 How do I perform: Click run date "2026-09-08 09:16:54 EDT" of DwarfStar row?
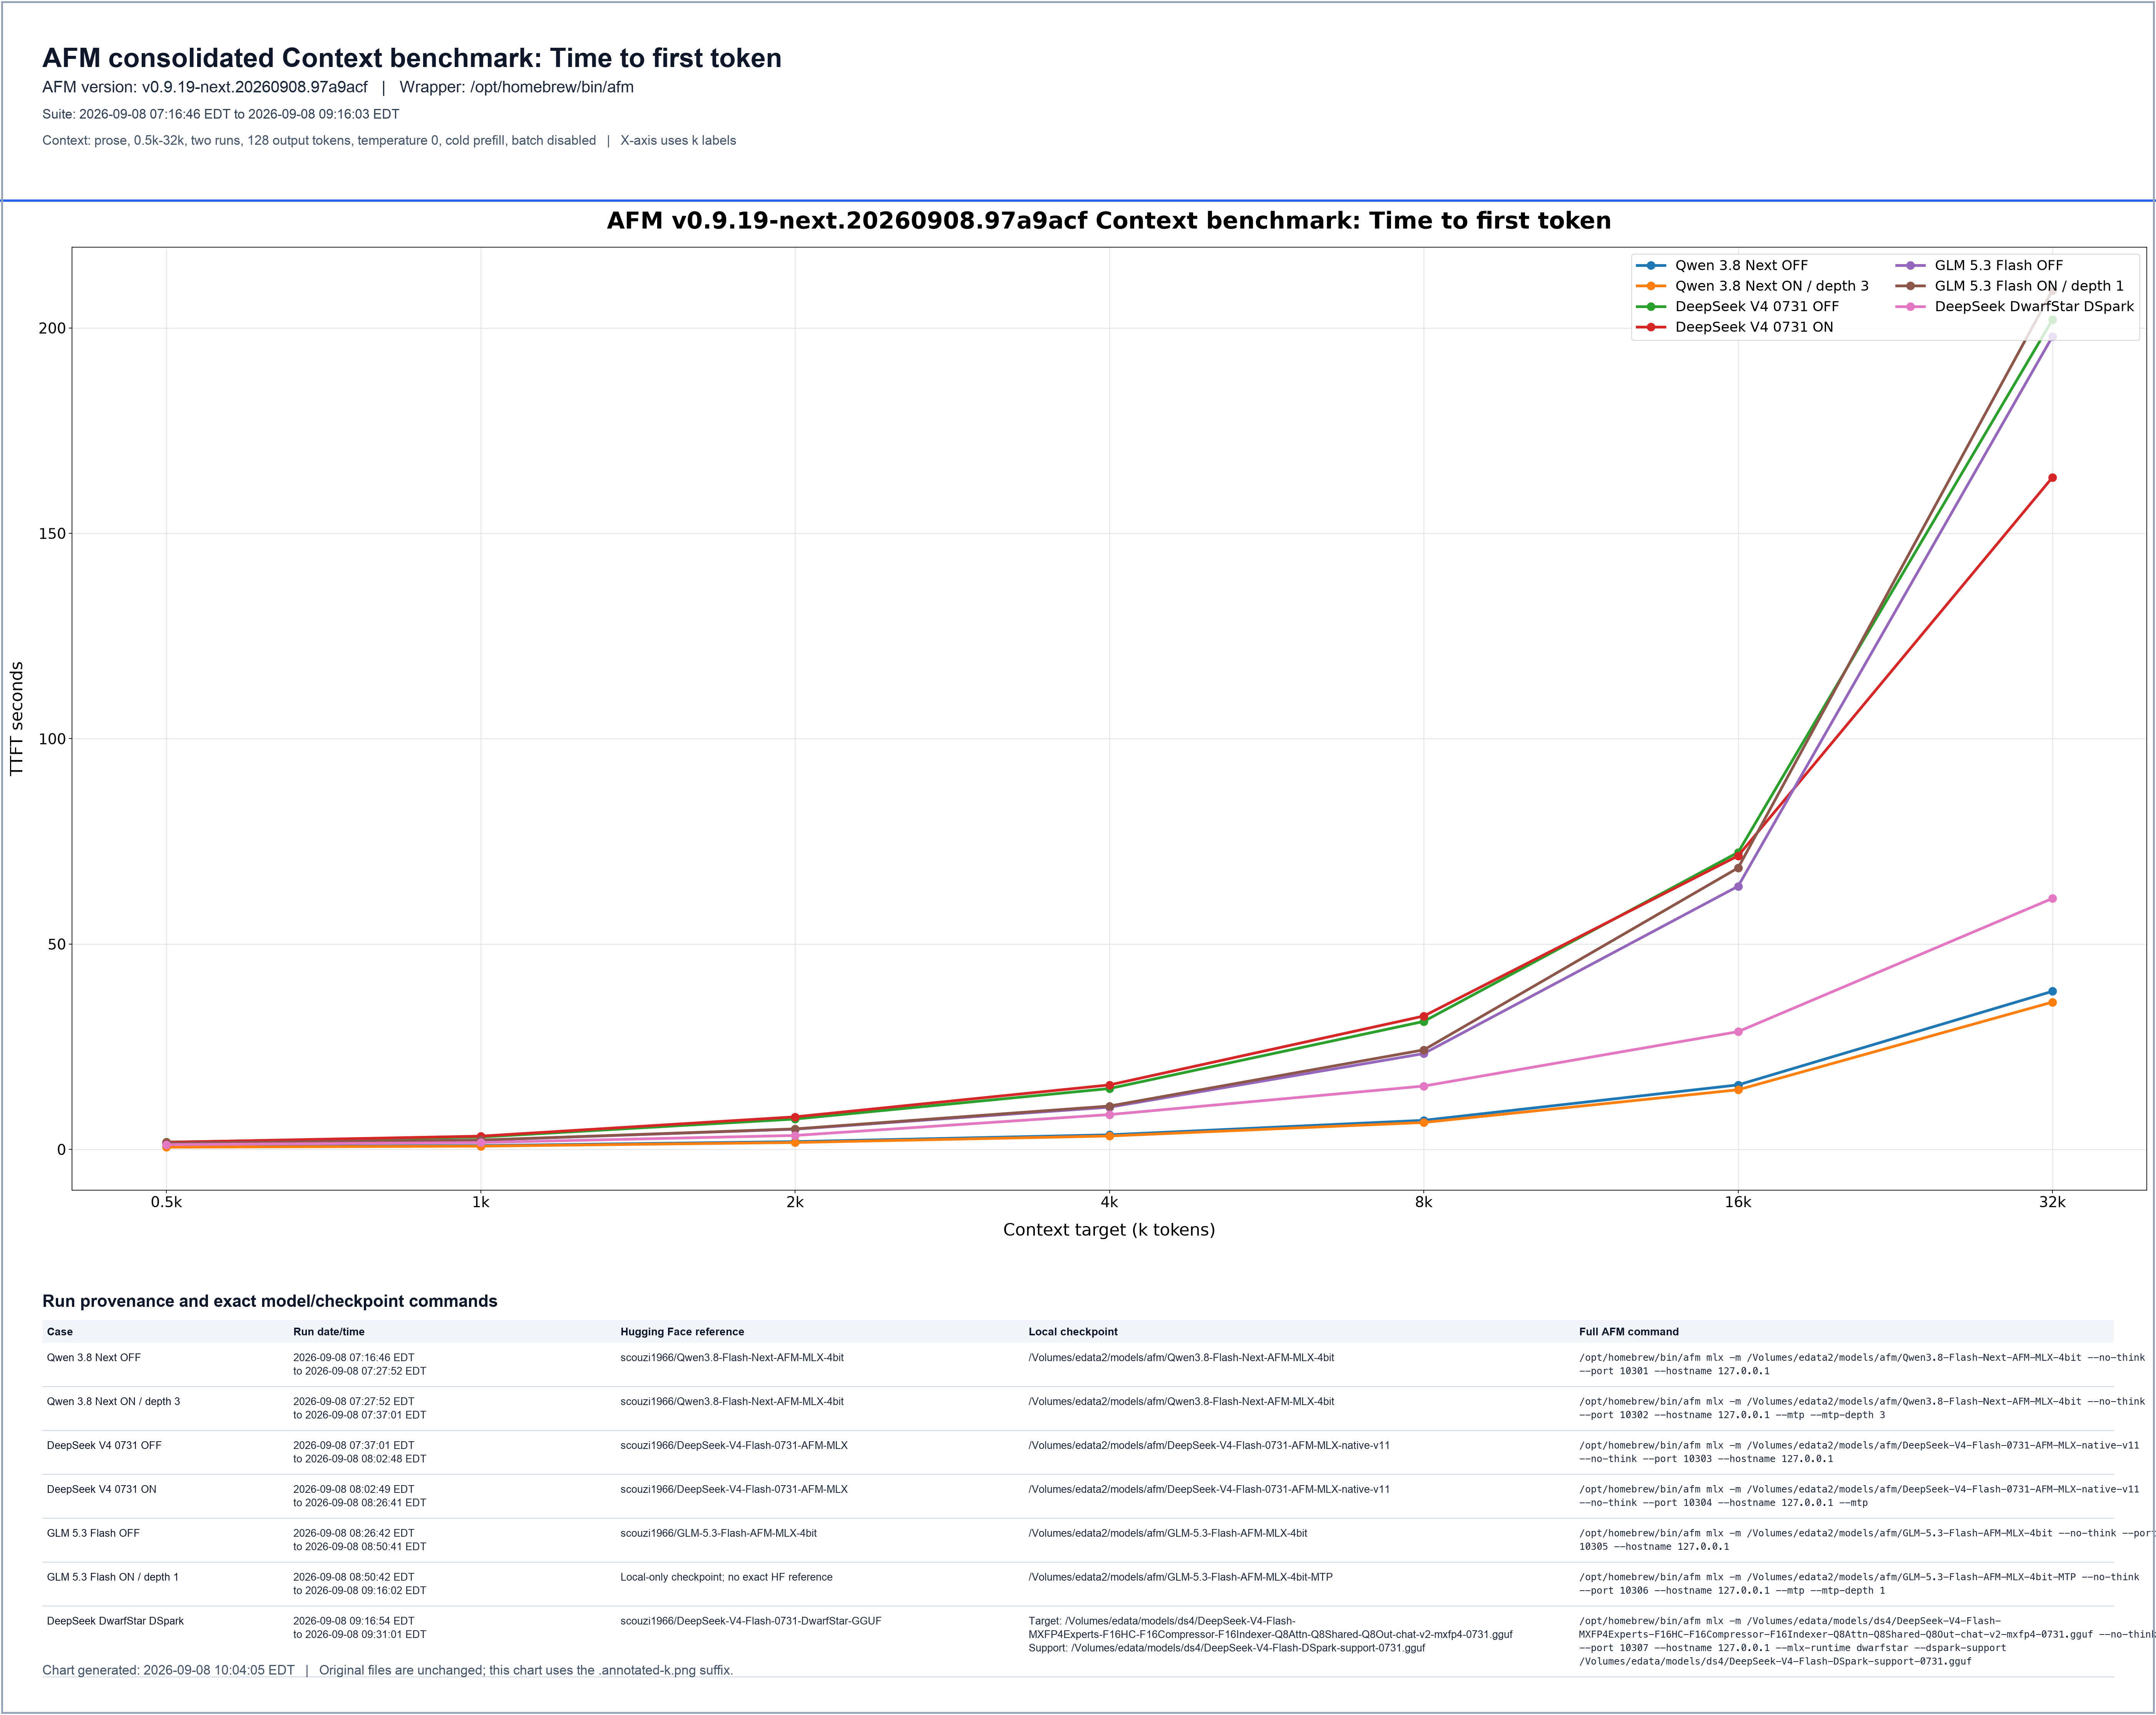(354, 1621)
